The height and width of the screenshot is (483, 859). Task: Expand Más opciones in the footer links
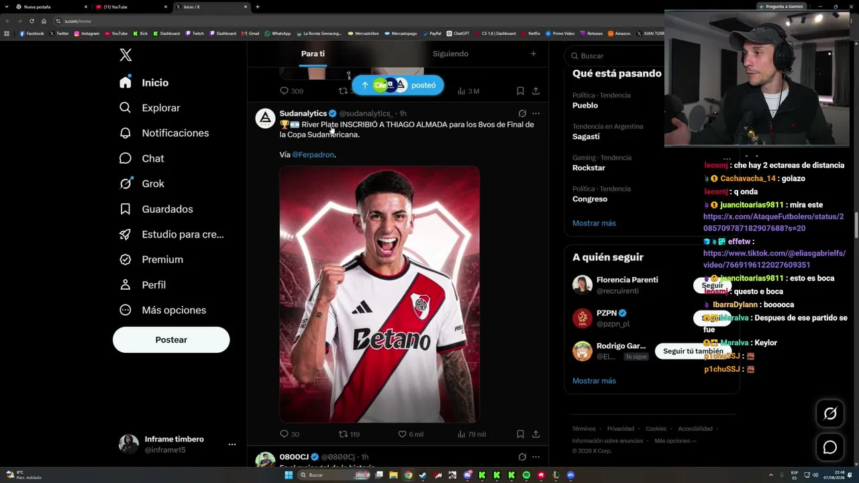676,441
